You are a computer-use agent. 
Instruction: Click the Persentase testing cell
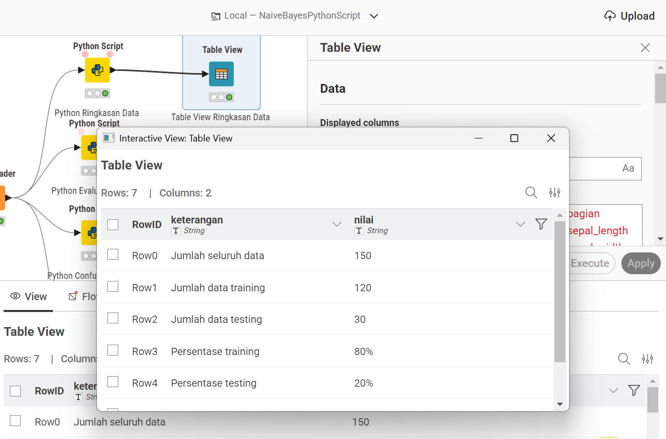click(214, 383)
